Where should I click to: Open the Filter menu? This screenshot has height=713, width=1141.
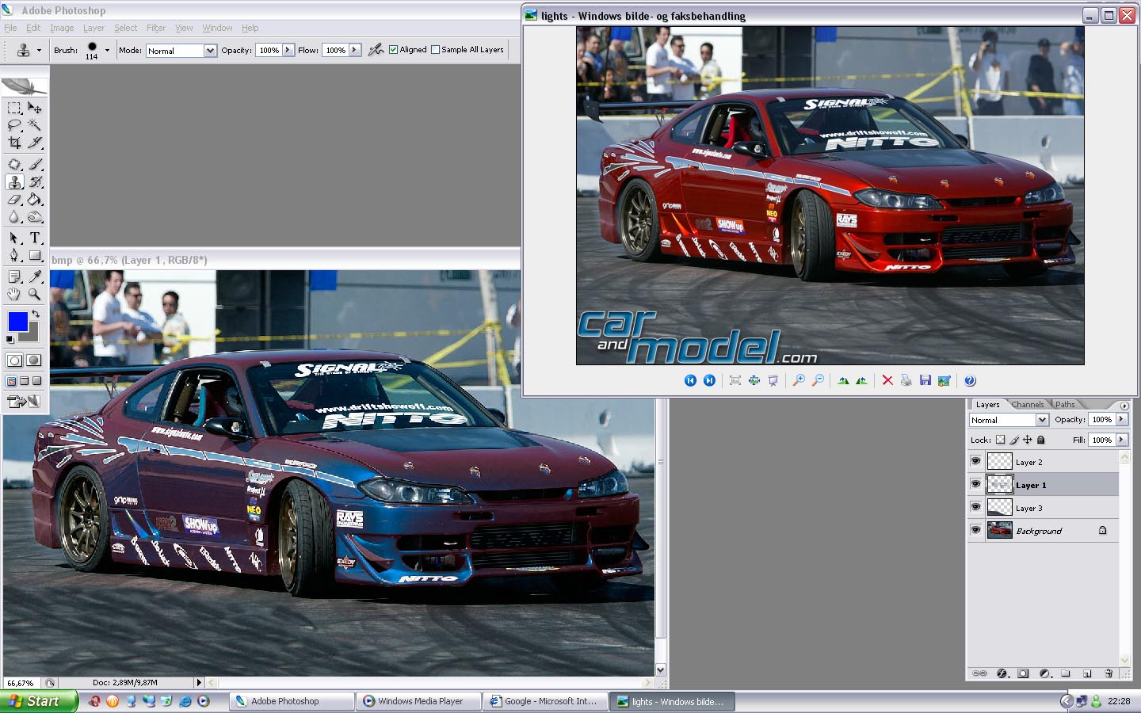156,28
